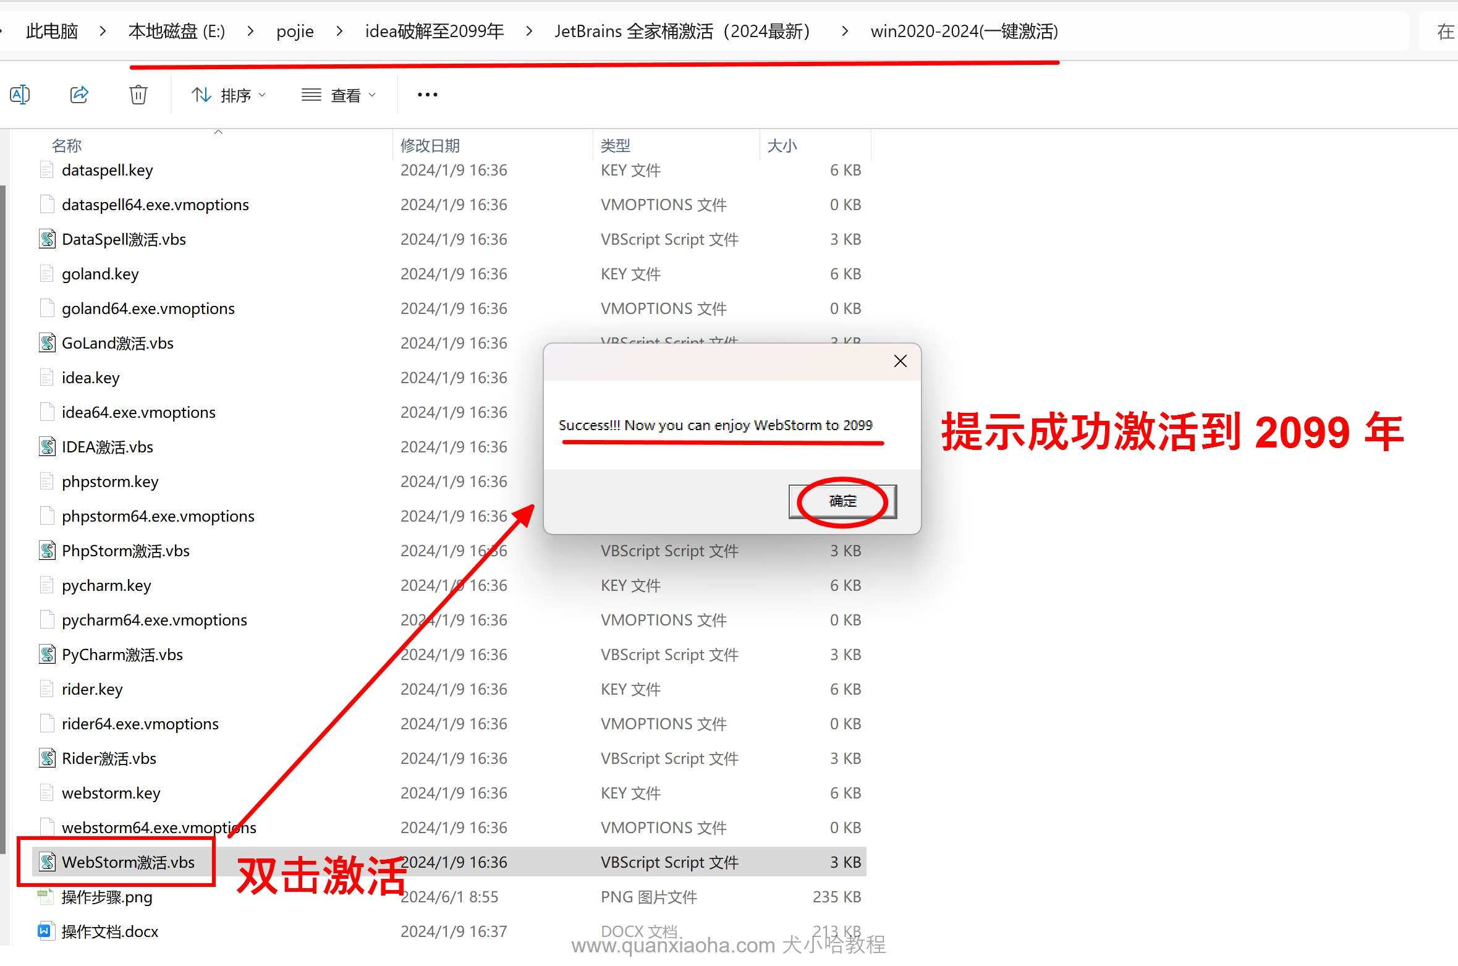Select 操作文档.docx Word document icon
1458x966 pixels.
[46, 931]
